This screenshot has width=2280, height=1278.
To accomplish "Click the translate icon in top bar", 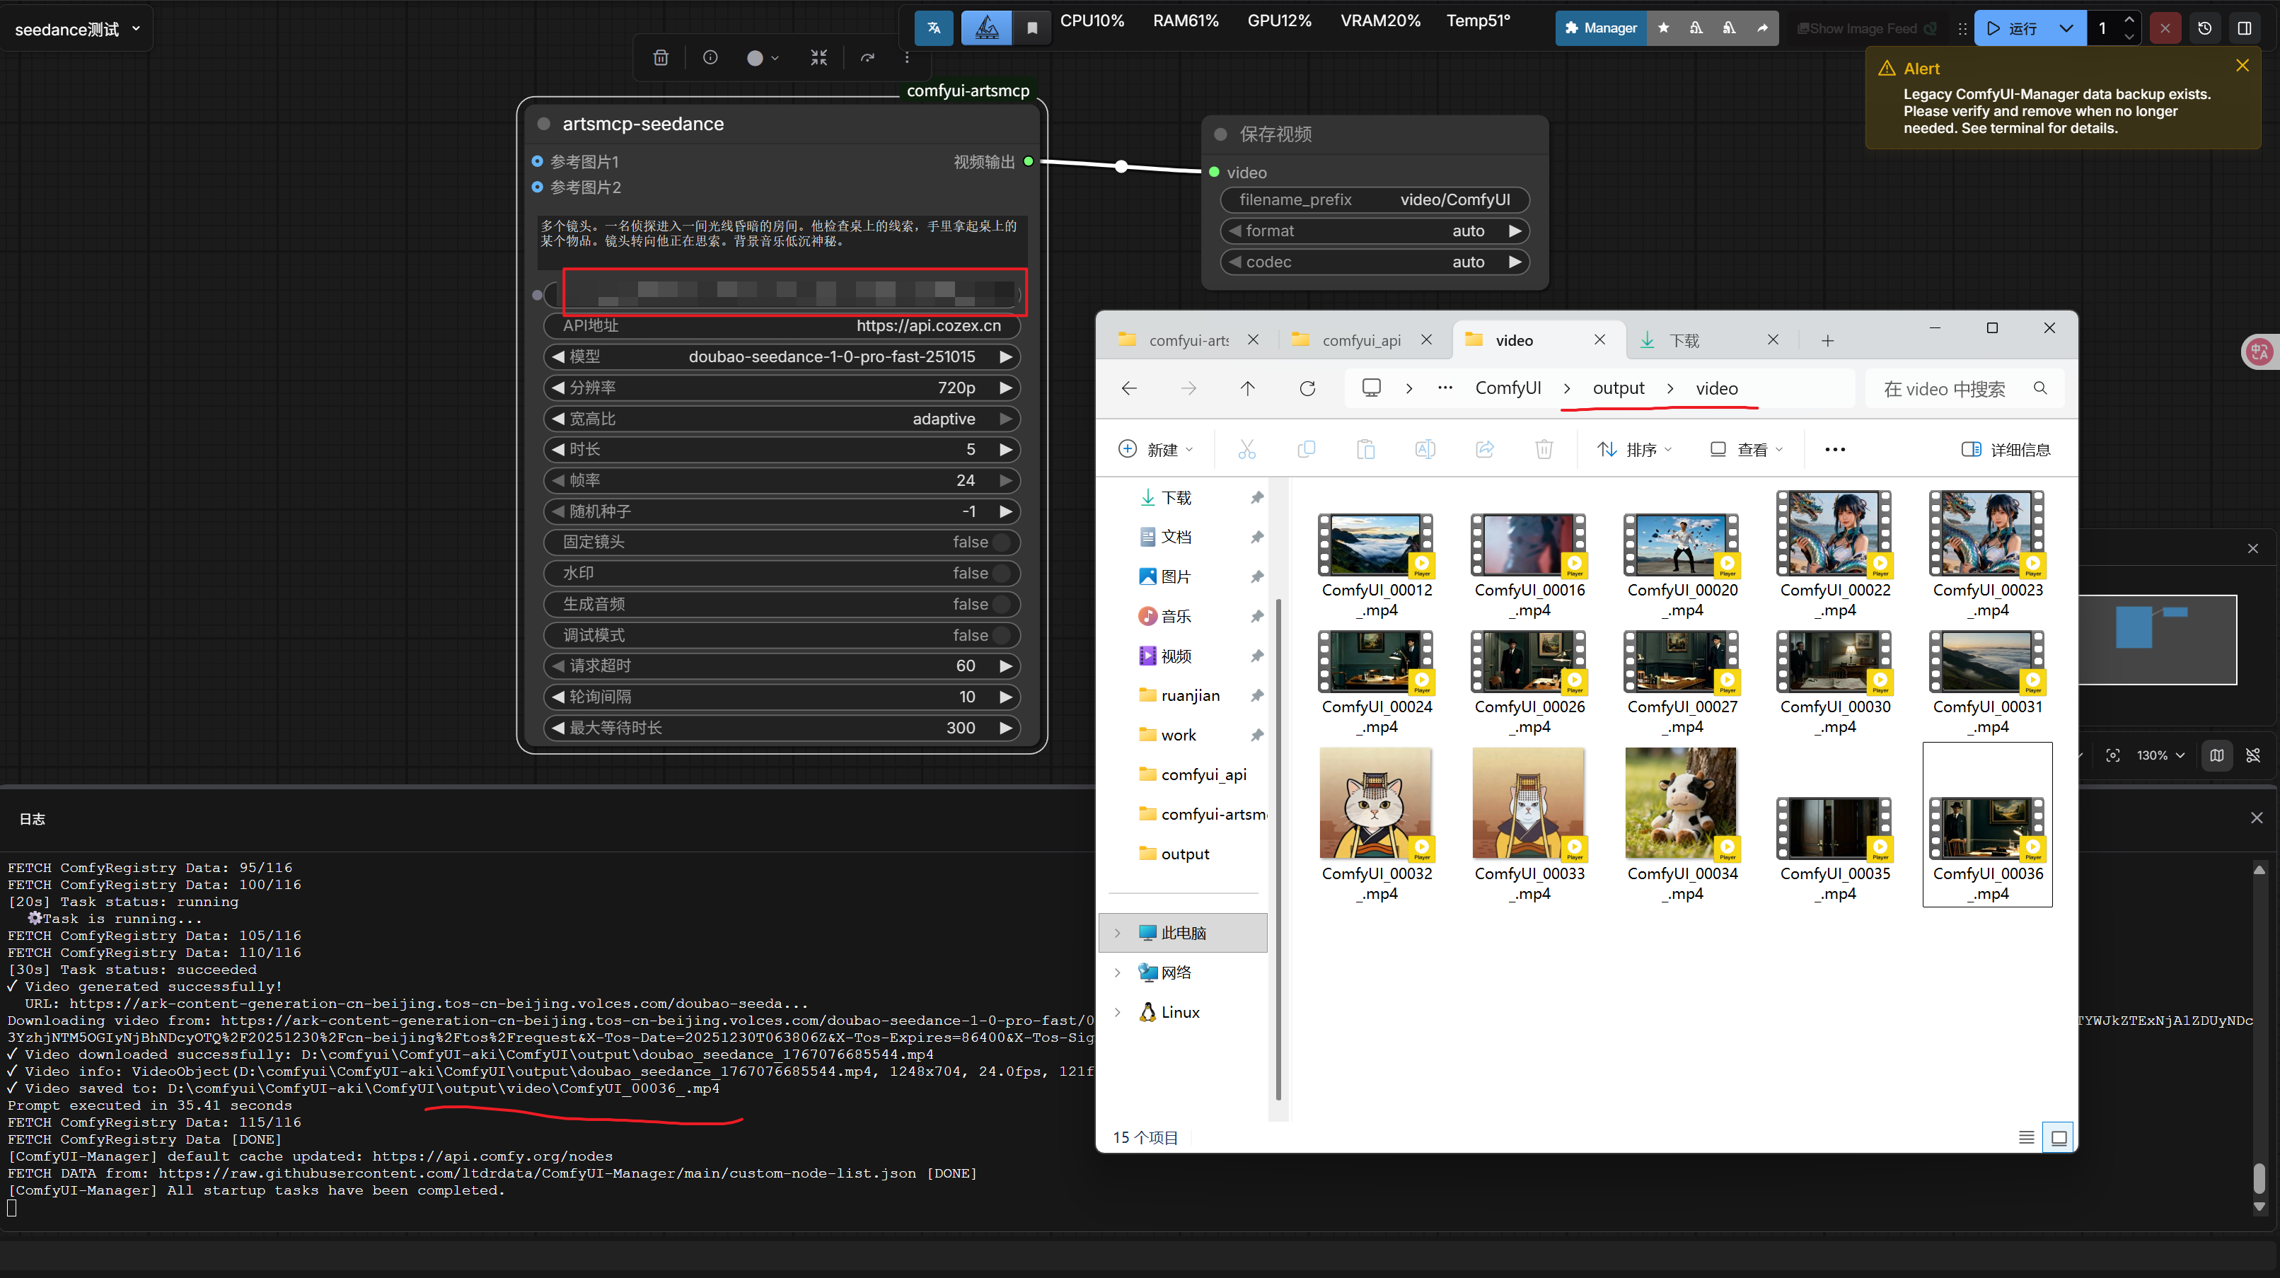I will [934, 28].
